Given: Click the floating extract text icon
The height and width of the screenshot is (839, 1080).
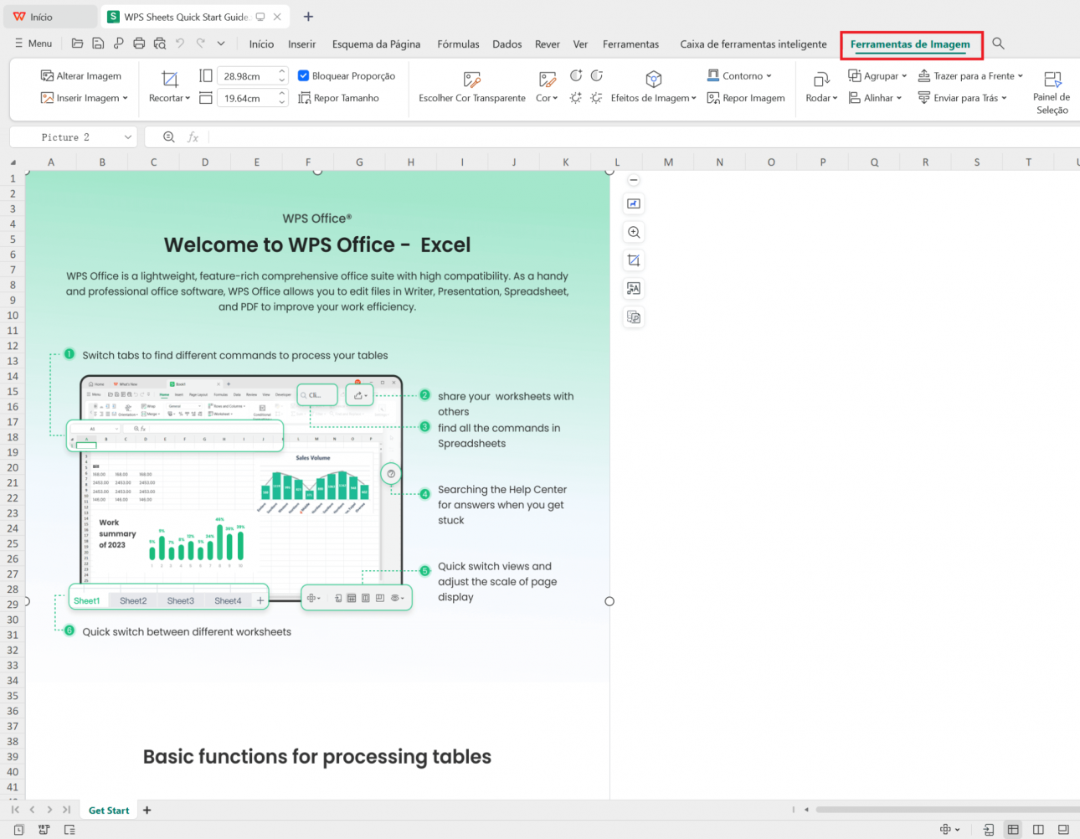Looking at the screenshot, I should (x=634, y=289).
